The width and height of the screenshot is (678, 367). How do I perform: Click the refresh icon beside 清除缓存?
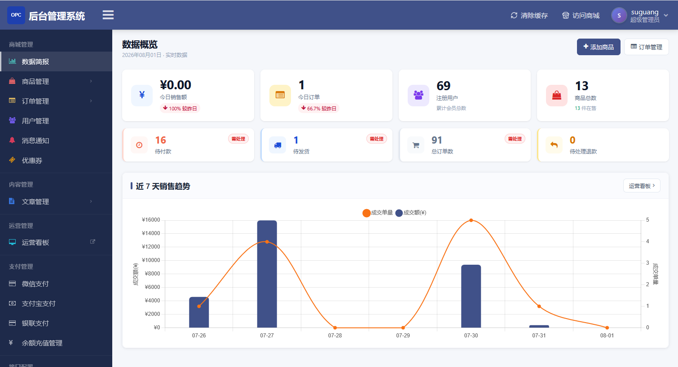point(514,15)
